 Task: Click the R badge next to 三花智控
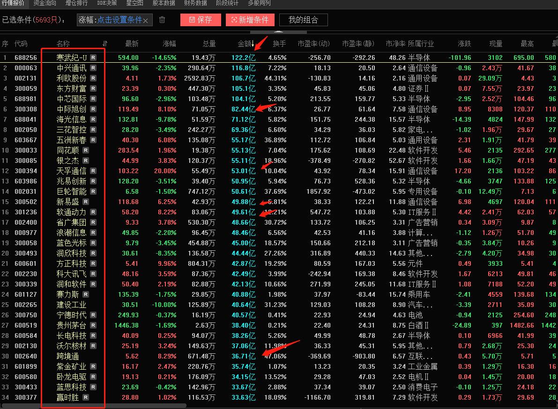[x=93, y=130]
